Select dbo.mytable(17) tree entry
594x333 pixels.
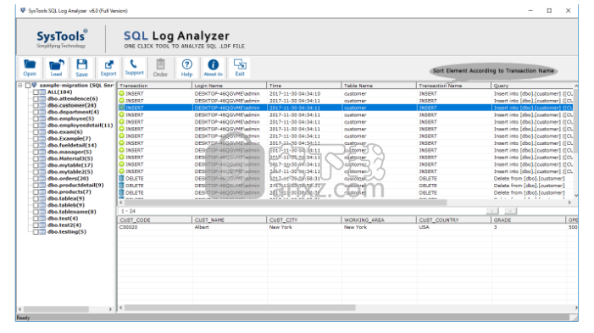coord(70,165)
